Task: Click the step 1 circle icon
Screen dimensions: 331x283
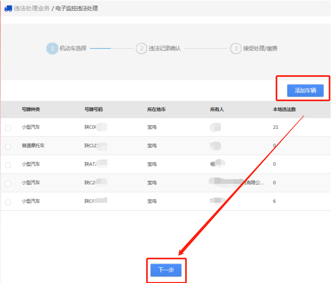Action: pos(52,49)
